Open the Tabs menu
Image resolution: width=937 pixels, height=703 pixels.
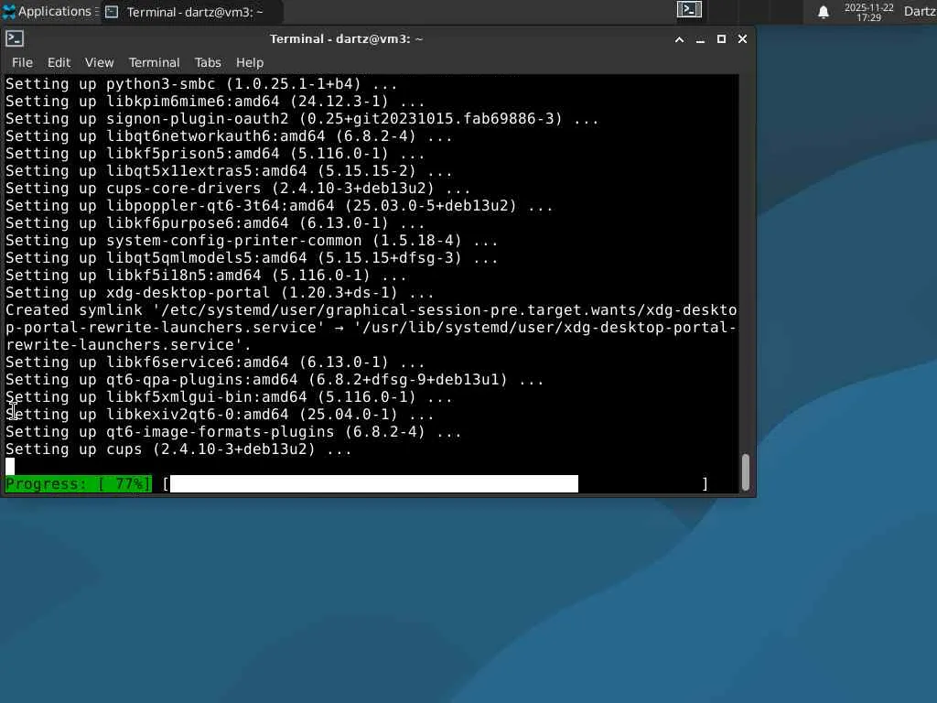[208, 62]
